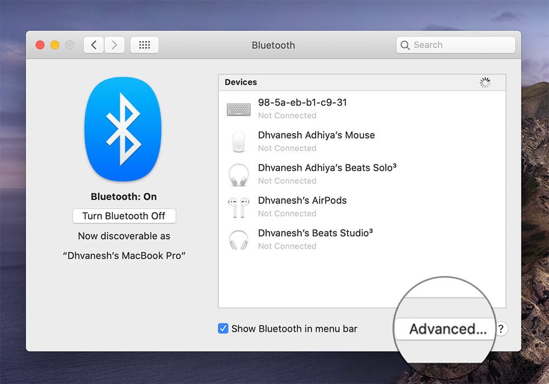Click the Beats Studio³ headphones icon
Image resolution: width=549 pixels, height=384 pixels.
tap(238, 240)
